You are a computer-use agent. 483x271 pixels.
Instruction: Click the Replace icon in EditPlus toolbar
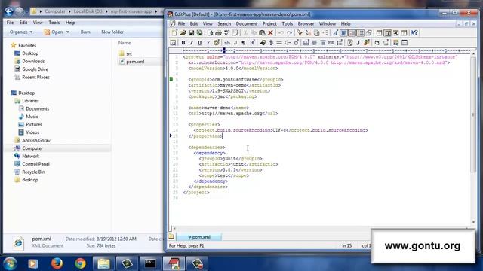click(308, 33)
